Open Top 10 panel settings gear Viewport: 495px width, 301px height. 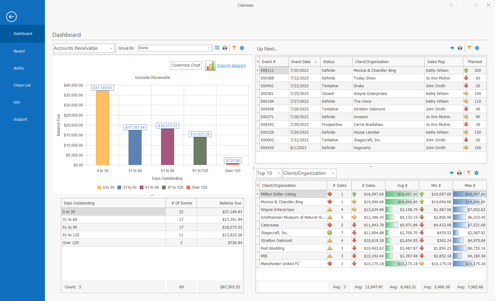click(x=476, y=173)
